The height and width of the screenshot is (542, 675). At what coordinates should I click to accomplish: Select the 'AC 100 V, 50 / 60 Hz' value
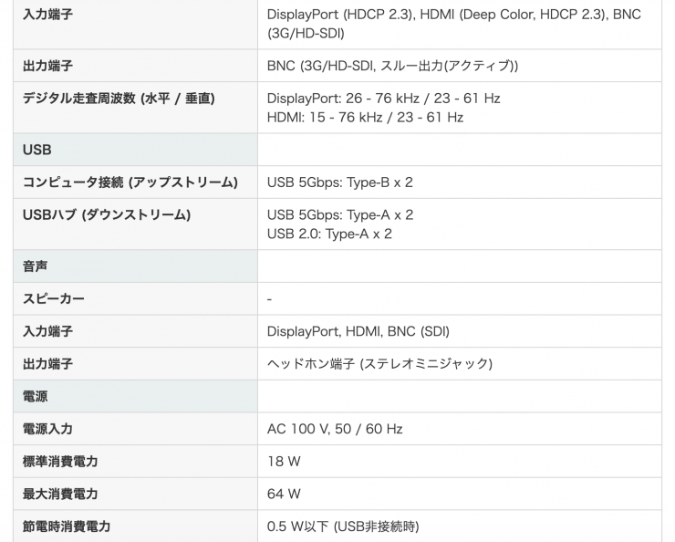[x=335, y=429]
